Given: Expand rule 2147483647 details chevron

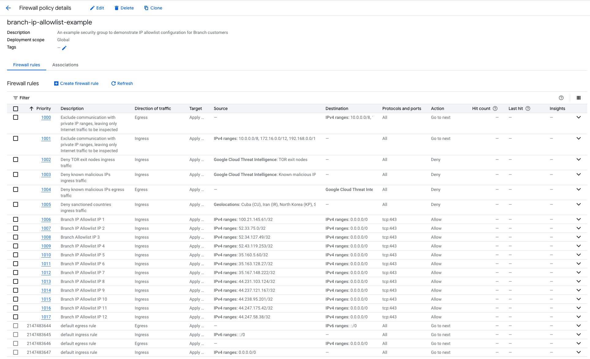Looking at the screenshot, I should tap(579, 352).
